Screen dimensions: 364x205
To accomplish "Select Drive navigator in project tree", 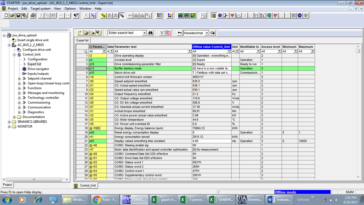I will coord(38,69).
